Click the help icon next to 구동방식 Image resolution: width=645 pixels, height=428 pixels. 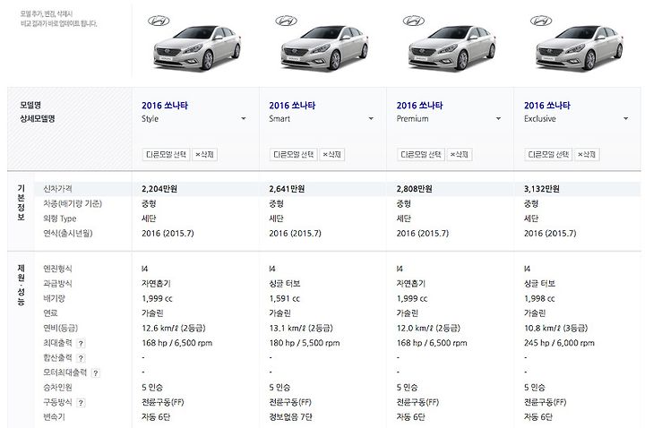(x=81, y=403)
